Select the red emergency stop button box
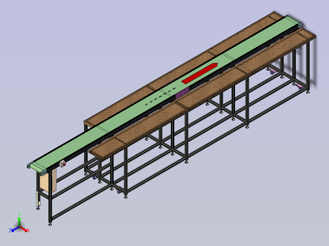 63,164
